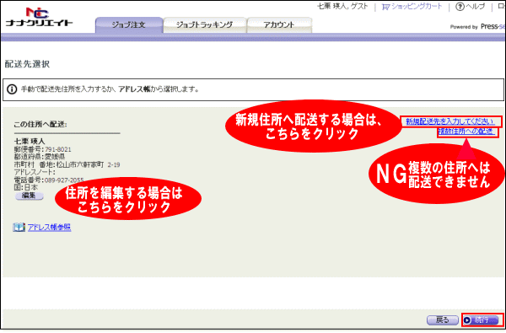This screenshot has height=333, width=506.
Task: Click the 郵便番号 791-8021 line
Action: pyautogui.click(x=43, y=149)
